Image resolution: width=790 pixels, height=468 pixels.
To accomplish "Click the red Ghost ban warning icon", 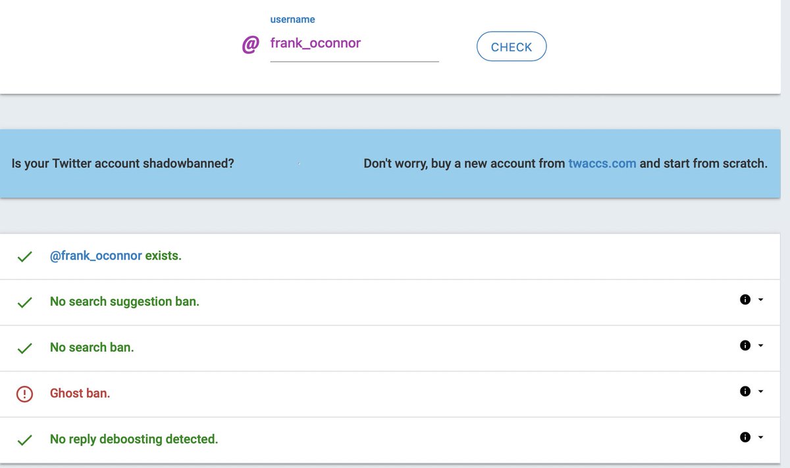I will tap(24, 394).
